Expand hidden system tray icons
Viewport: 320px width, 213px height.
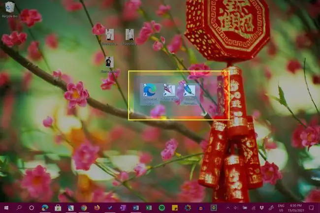[228, 208]
